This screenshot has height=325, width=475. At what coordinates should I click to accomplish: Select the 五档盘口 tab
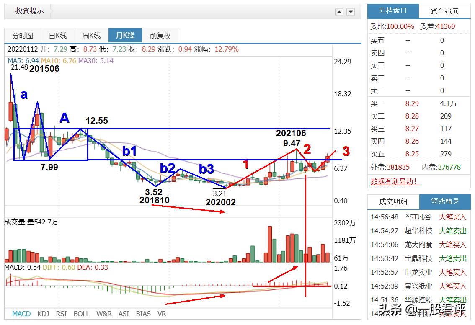coord(393,11)
